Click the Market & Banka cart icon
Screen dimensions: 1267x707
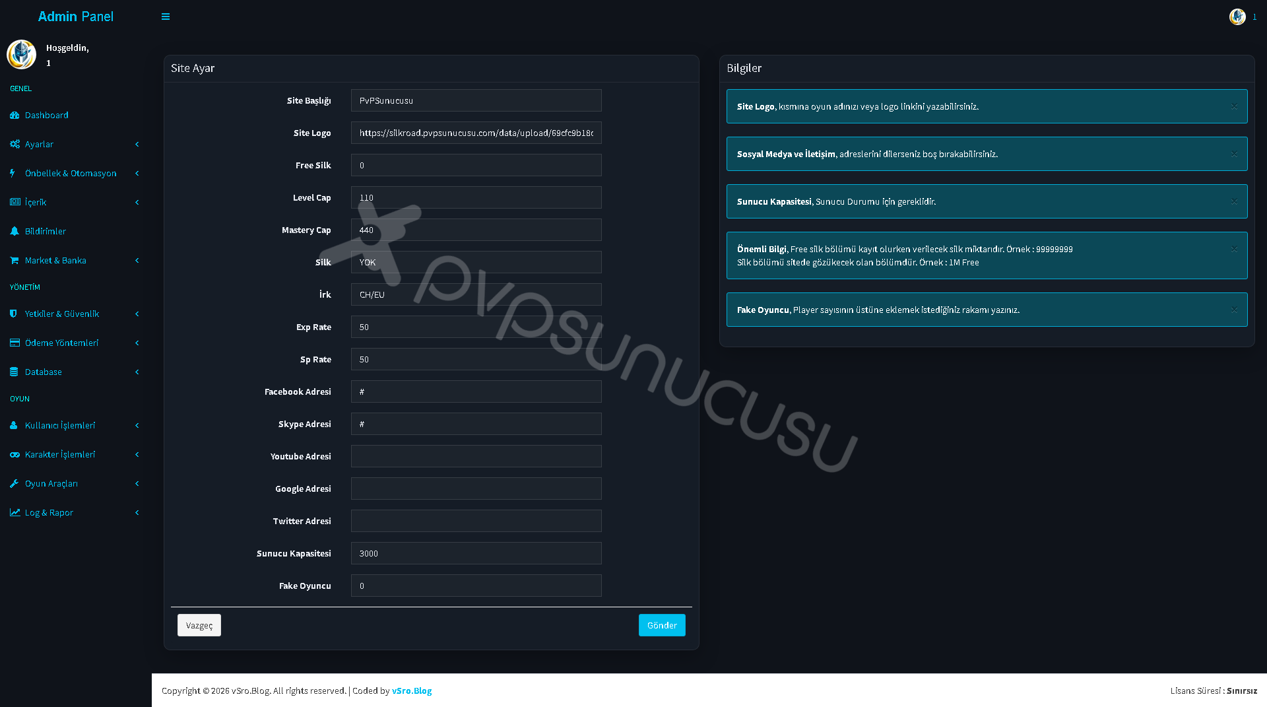pos(15,260)
